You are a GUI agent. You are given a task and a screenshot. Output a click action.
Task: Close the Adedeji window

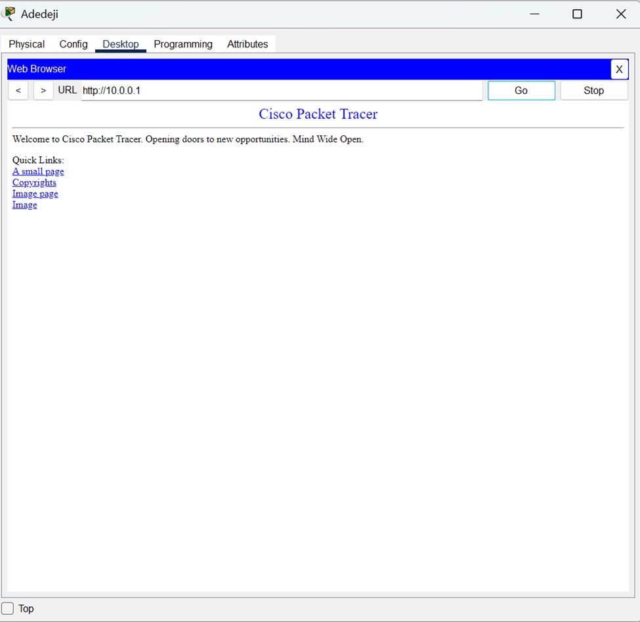click(621, 14)
